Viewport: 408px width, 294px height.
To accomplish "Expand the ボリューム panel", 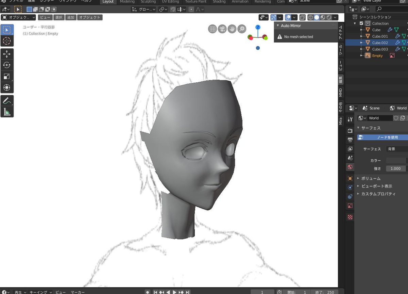I will [x=358, y=178].
